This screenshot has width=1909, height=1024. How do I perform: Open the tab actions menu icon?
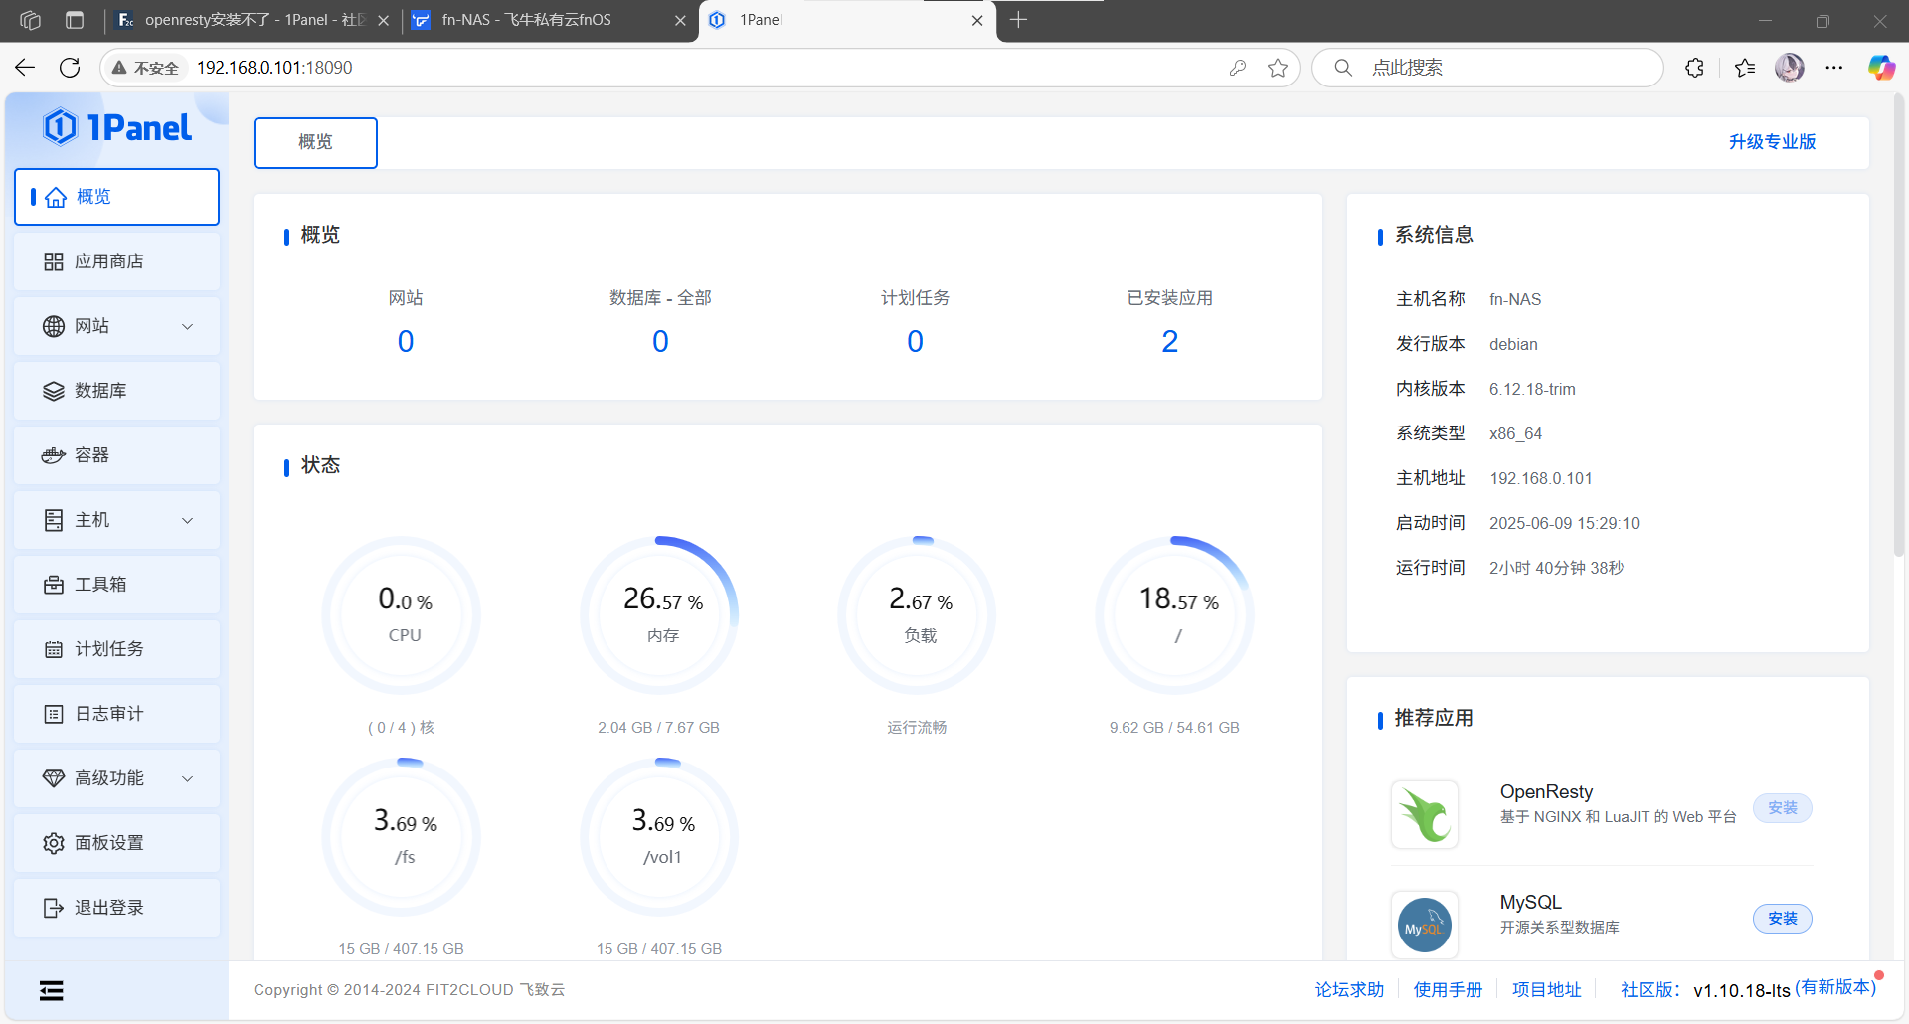click(x=75, y=20)
